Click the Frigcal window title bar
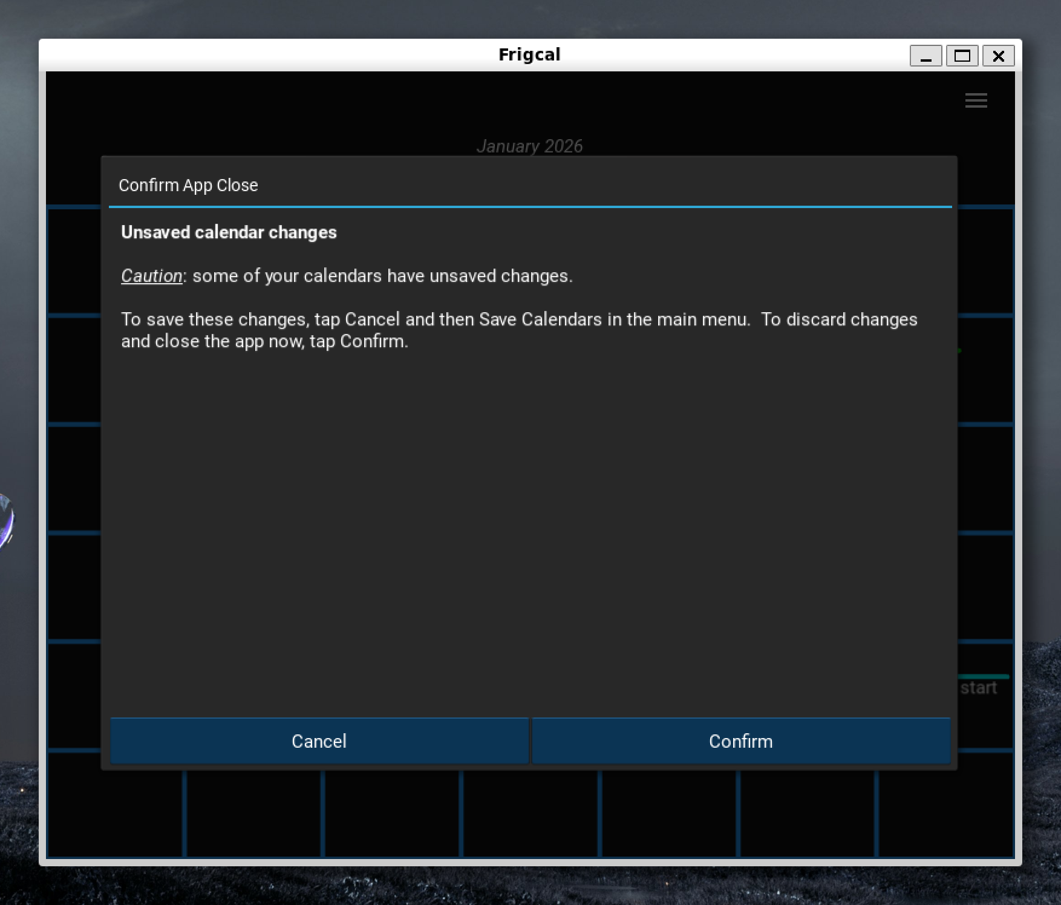 coord(529,55)
